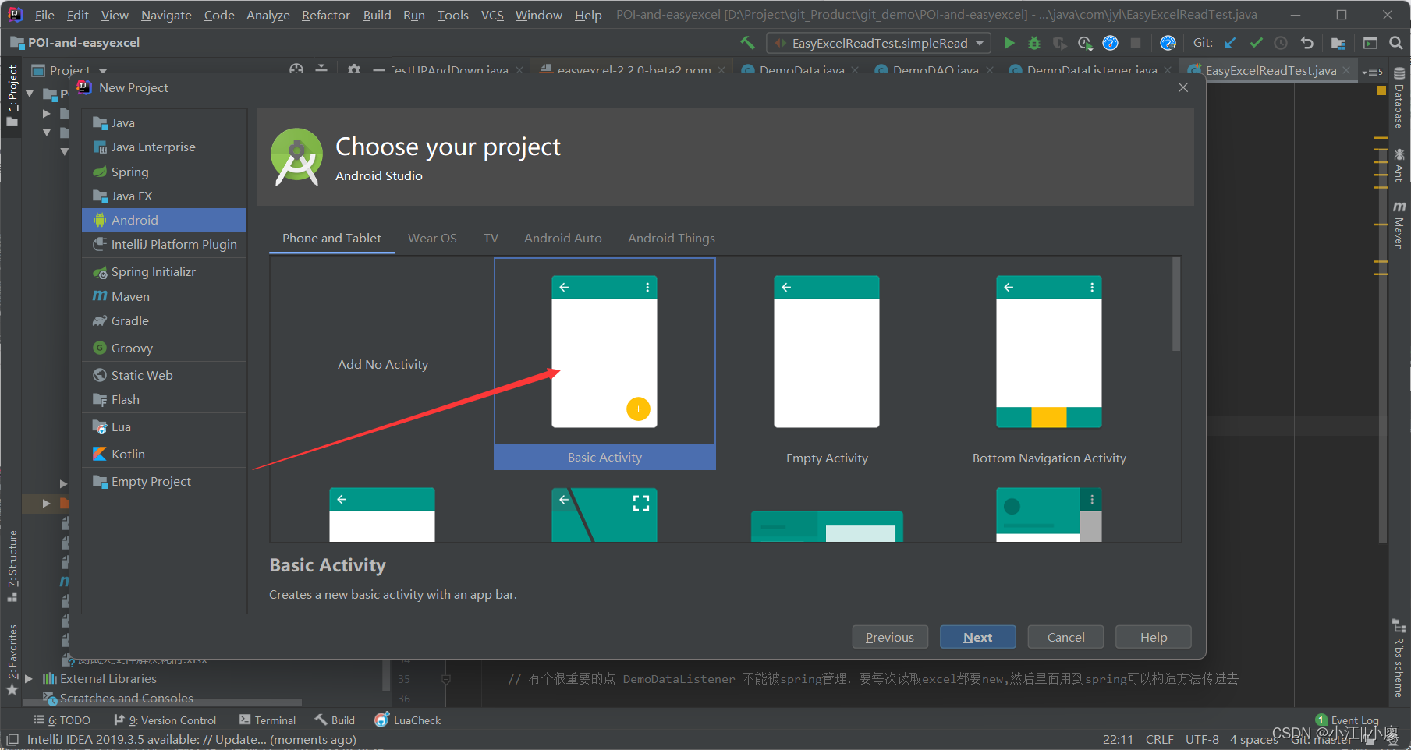
Task: Open Z: Structure side panel
Action: click(12, 566)
